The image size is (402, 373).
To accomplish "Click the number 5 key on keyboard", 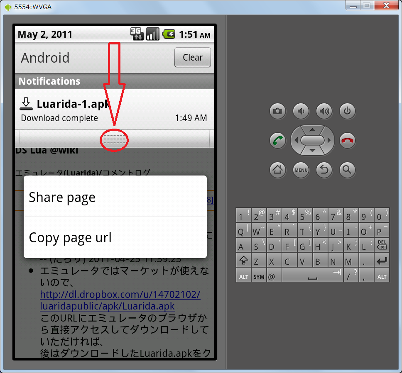I will click(305, 215).
